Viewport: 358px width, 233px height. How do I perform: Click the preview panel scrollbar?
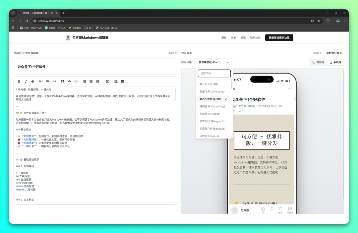[x=343, y=135]
